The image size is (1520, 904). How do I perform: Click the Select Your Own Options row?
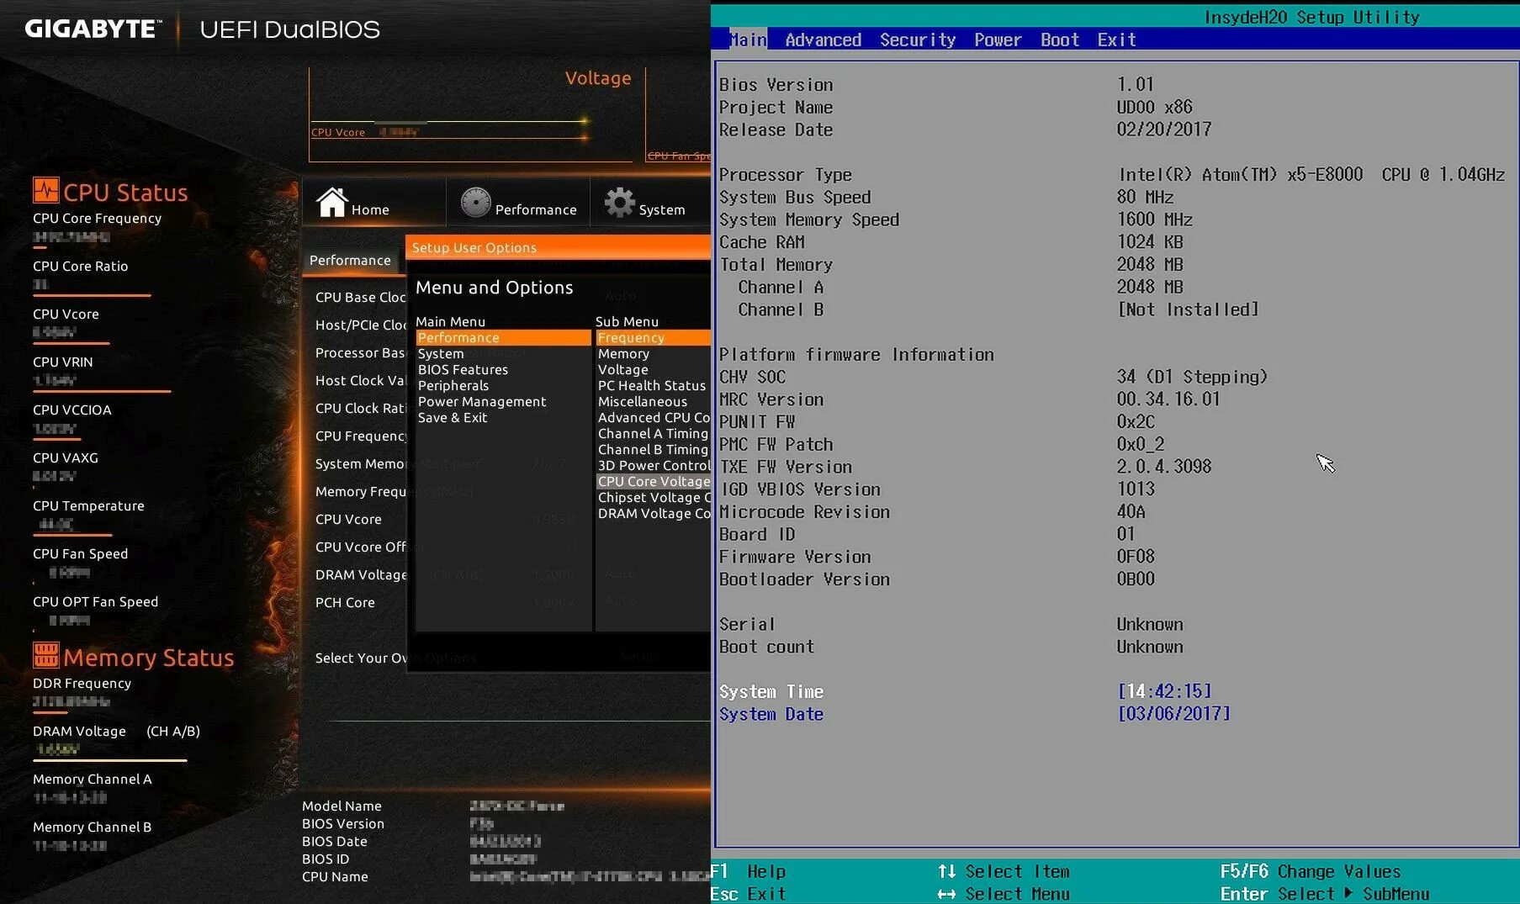point(360,658)
